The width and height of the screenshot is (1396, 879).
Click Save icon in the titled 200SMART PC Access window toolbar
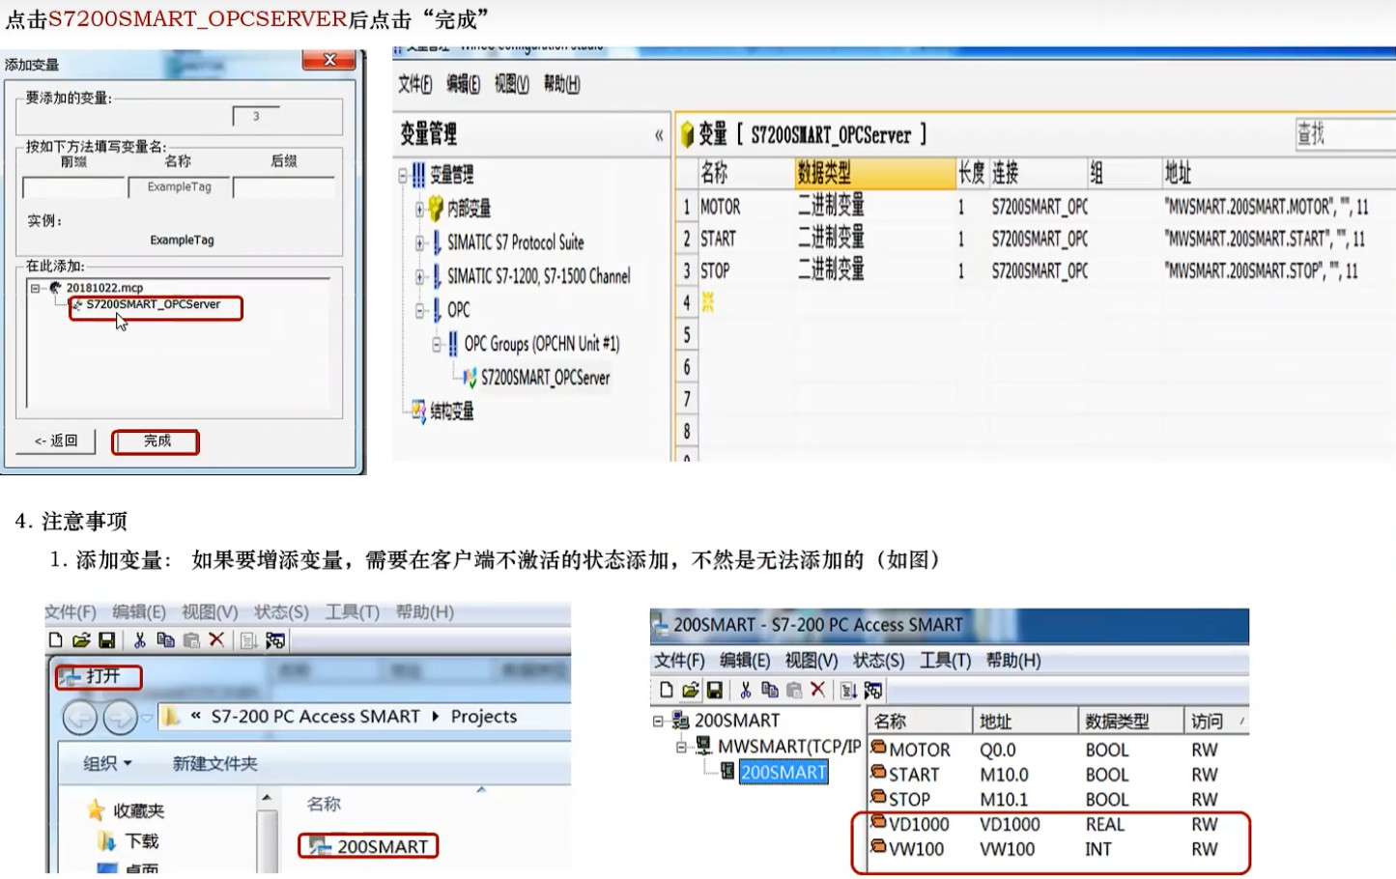tap(715, 690)
